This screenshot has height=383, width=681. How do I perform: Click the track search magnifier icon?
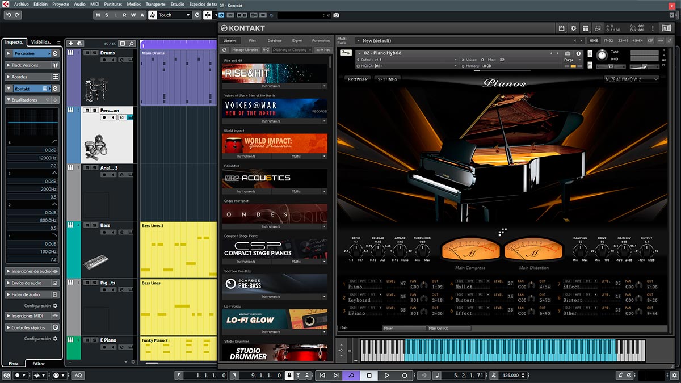coord(131,44)
